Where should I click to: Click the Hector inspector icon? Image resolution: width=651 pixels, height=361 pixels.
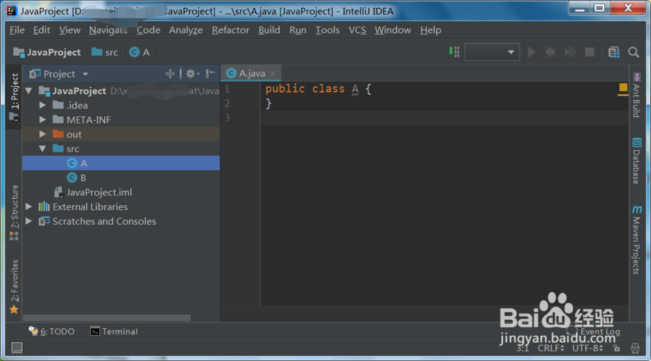635,348
